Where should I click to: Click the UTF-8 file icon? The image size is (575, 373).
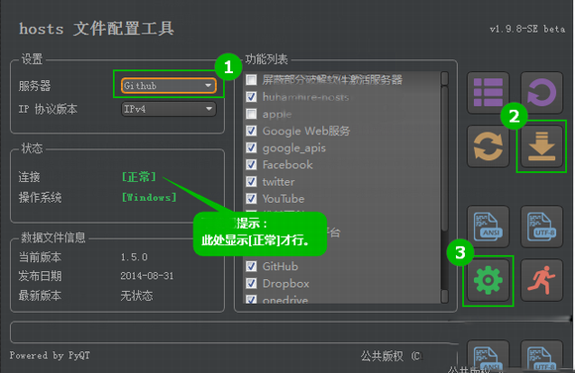click(541, 227)
